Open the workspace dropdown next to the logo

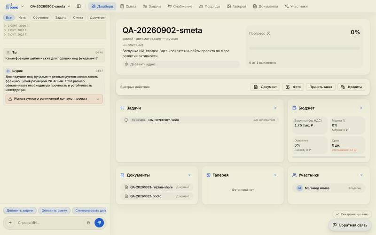point(22,6)
